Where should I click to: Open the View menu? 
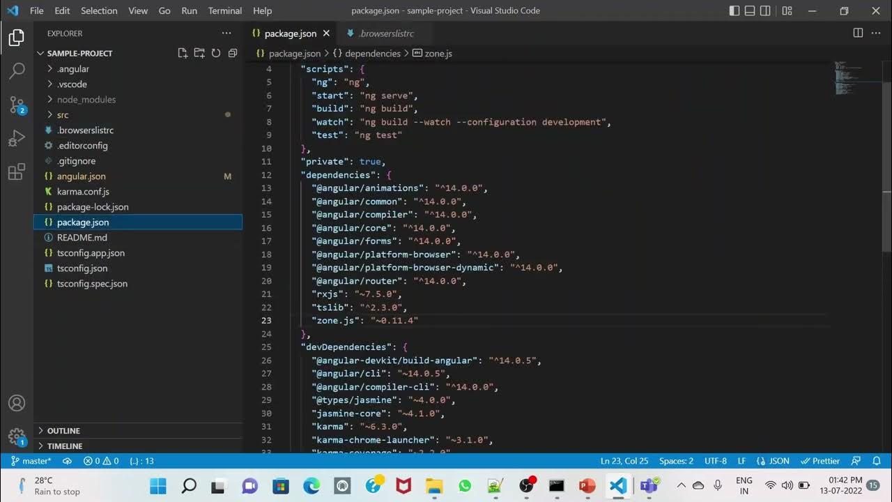(138, 10)
